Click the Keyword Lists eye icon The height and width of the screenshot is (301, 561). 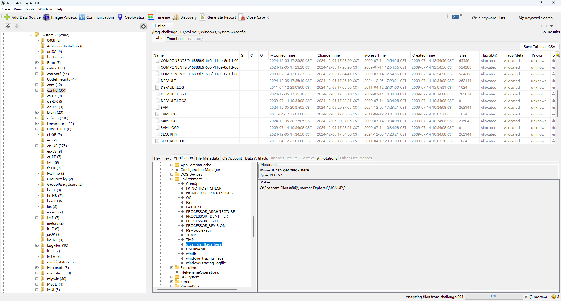click(474, 18)
